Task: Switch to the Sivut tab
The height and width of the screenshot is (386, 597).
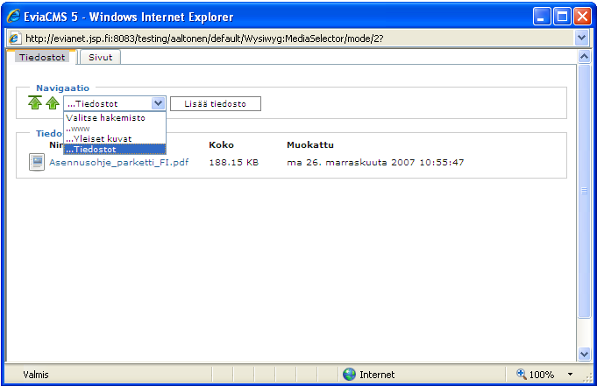Action: [x=101, y=57]
